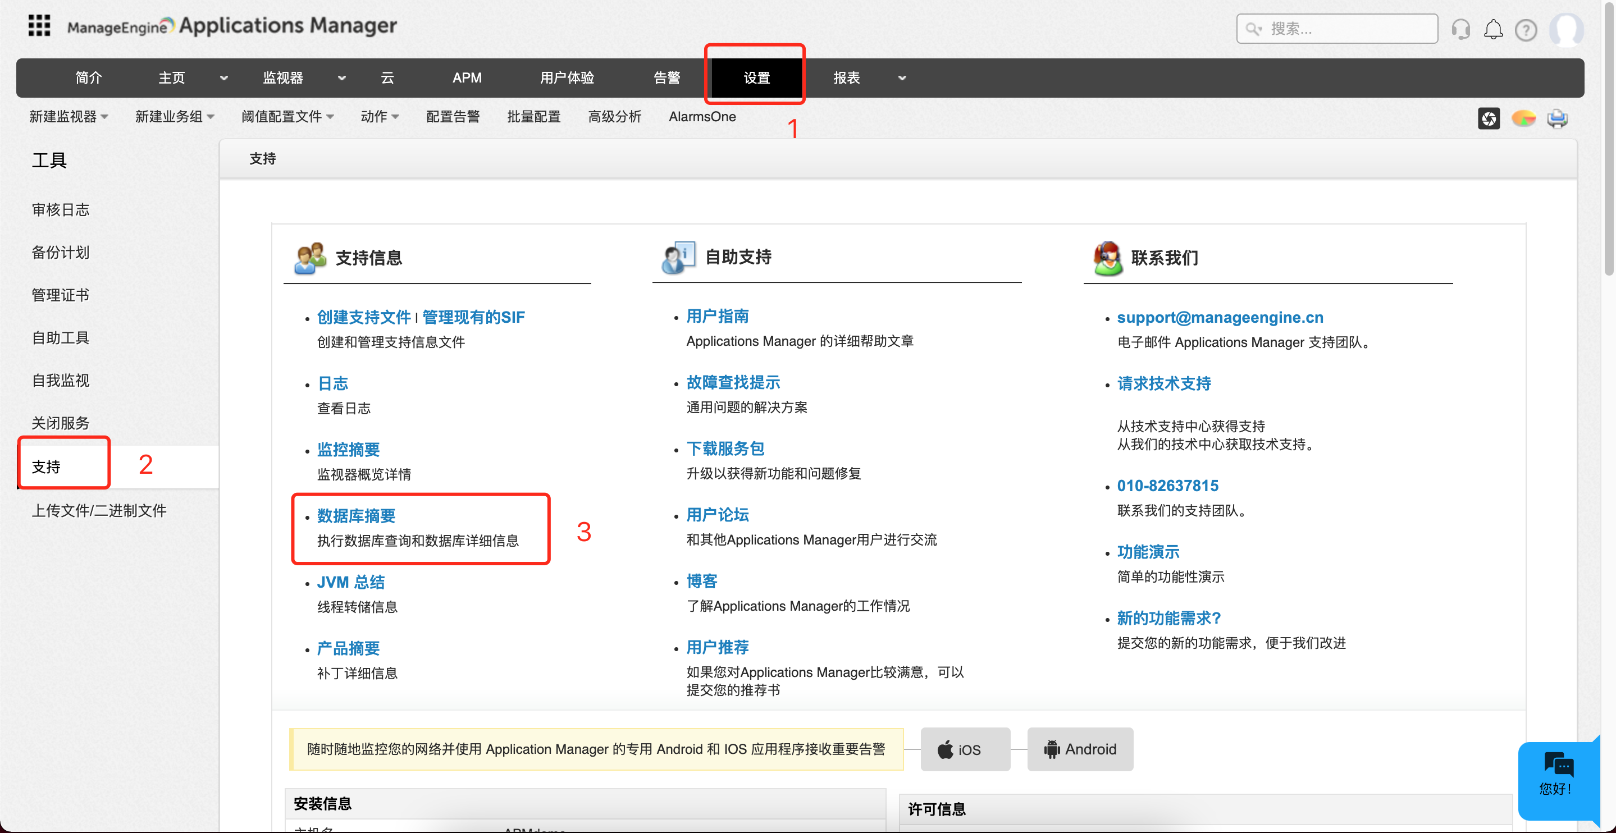
Task: Focus the 搜索 search input field
Action: coord(1337,29)
